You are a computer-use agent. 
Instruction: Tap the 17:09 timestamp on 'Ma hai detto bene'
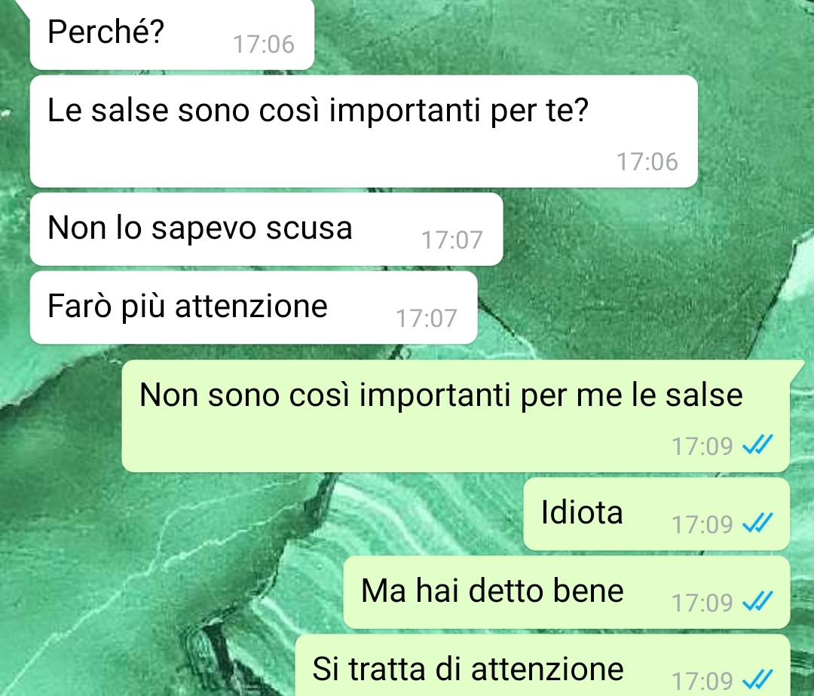(x=702, y=603)
